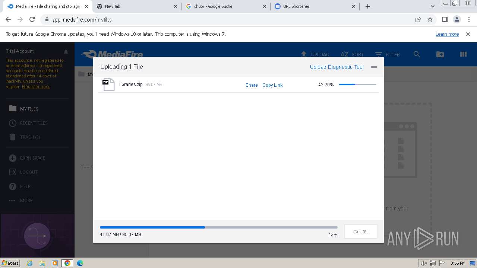Dismiss the Chrome update notification bar
The height and width of the screenshot is (268, 477).
[x=468, y=34]
